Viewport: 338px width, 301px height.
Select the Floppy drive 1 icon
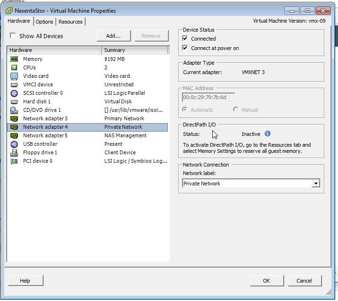(x=14, y=152)
